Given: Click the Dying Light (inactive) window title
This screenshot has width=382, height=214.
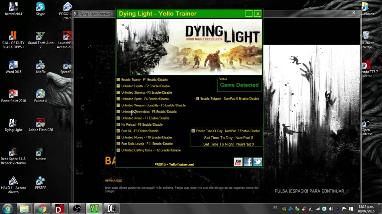Looking at the screenshot, I should coord(95,14).
